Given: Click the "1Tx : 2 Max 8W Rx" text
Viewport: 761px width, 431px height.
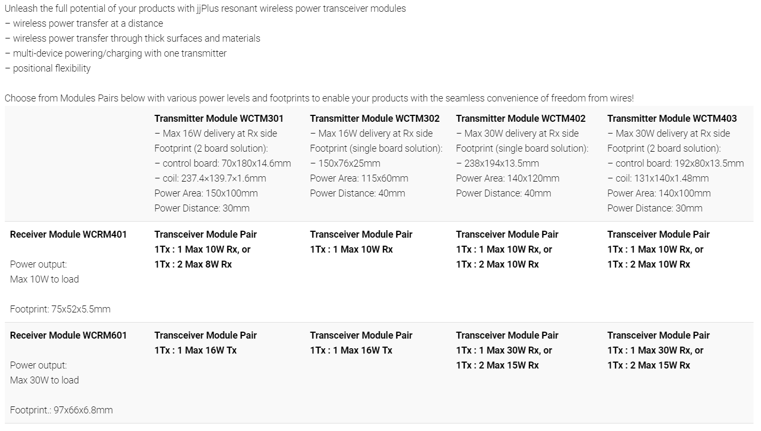Looking at the screenshot, I should [x=193, y=264].
